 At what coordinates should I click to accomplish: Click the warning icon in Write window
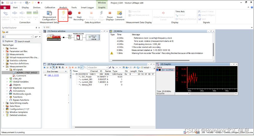(x=112, y=53)
